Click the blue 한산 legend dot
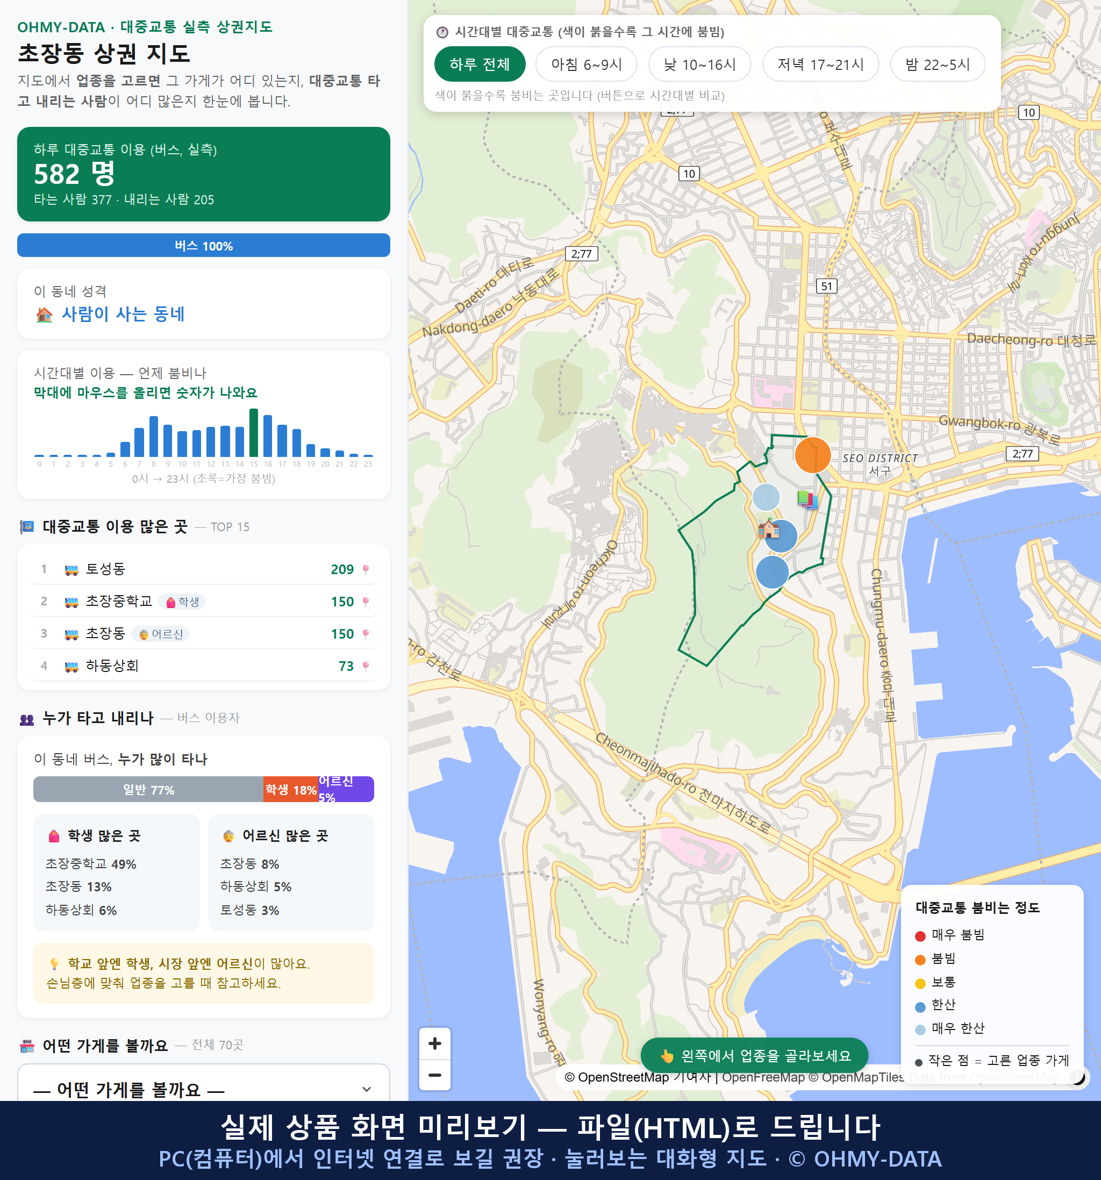The image size is (1101, 1180). click(x=920, y=1007)
